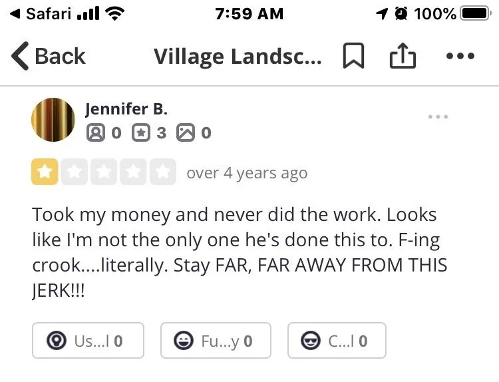
Task: Tap the battery icon in status bar
Action: [x=474, y=13]
